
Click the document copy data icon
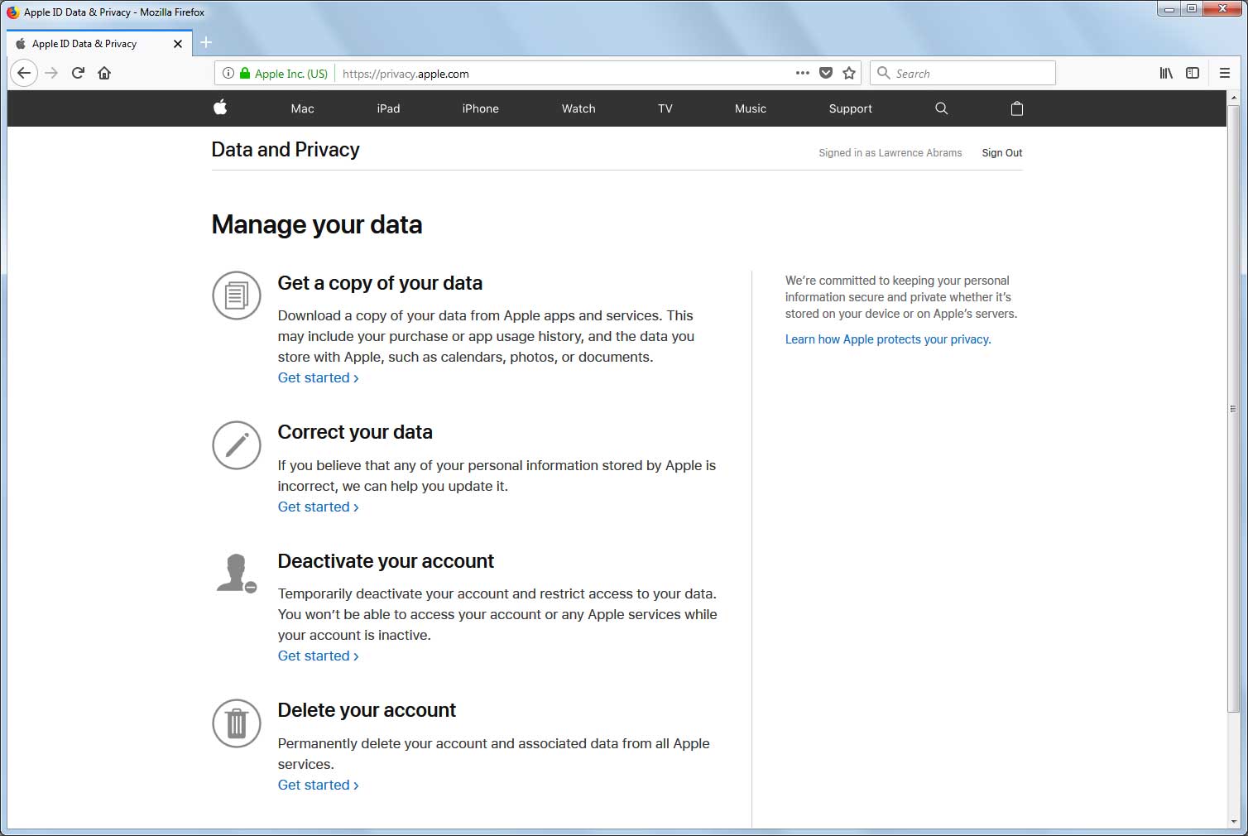(x=237, y=295)
